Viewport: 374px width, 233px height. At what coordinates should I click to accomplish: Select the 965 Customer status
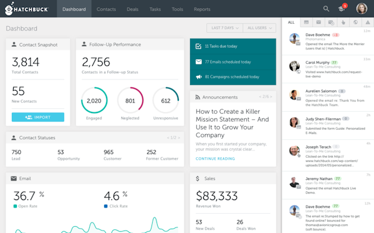pos(112,155)
